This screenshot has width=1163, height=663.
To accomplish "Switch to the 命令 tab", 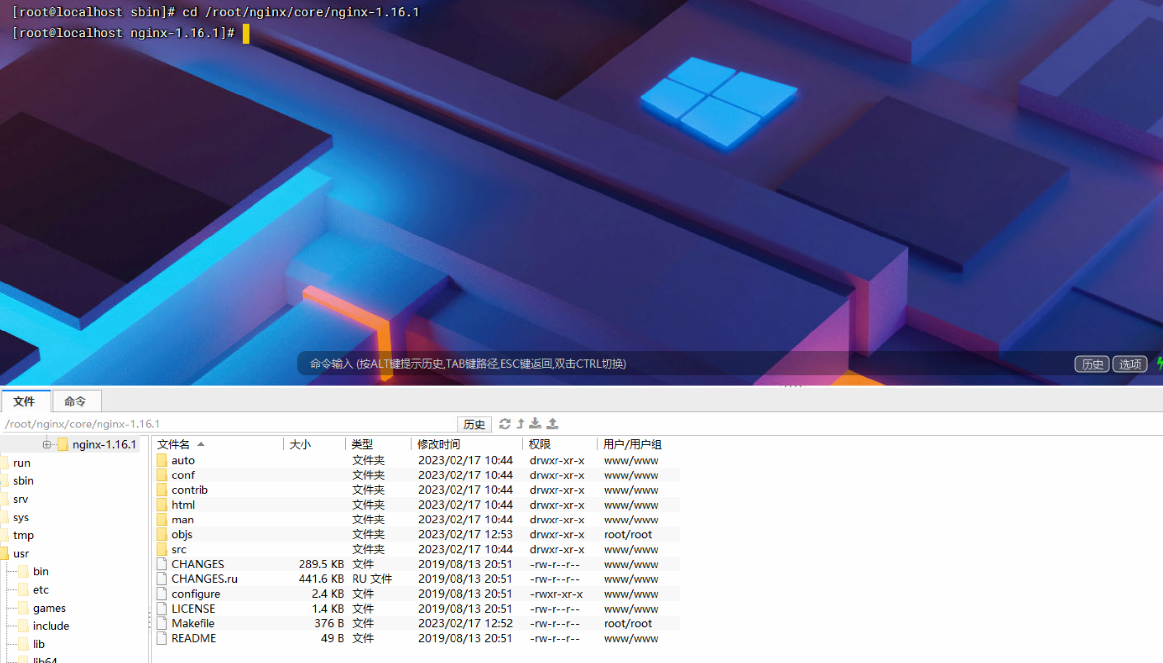I will coord(76,401).
